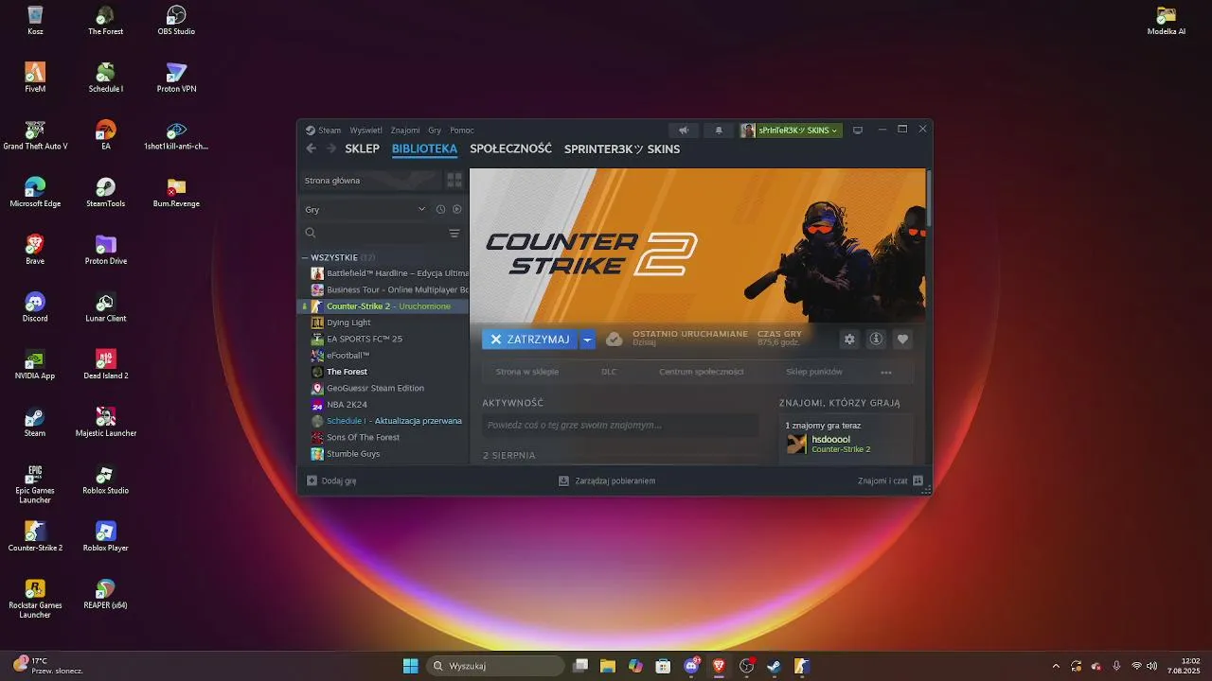Click the activity comment input field
This screenshot has height=681, width=1212.
(x=620, y=426)
